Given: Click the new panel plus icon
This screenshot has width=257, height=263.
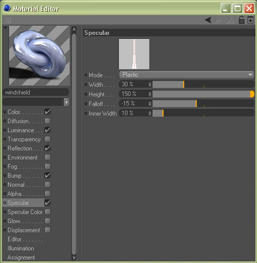Looking at the screenshot, I should (x=250, y=20).
